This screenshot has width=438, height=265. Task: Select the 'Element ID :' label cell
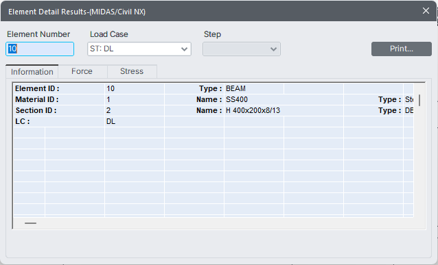(x=59, y=88)
